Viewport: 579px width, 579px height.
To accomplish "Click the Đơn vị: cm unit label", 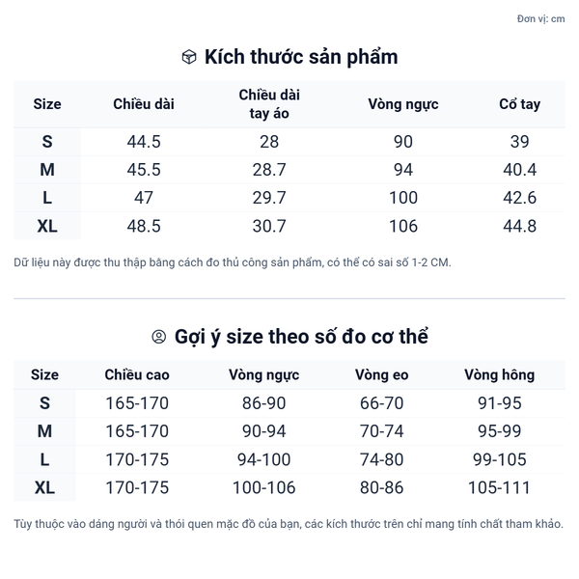I will point(540,19).
